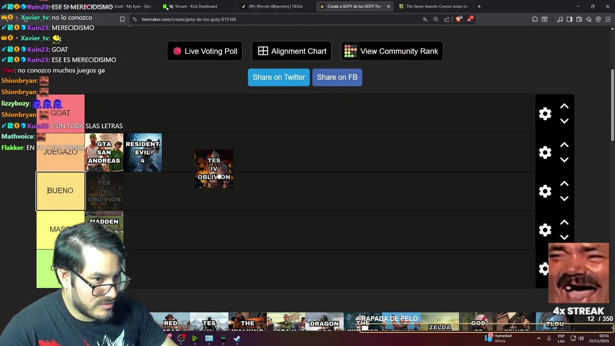The image size is (615, 346).
Task: Move BUENO tier down with chevron
Action: pyautogui.click(x=565, y=198)
